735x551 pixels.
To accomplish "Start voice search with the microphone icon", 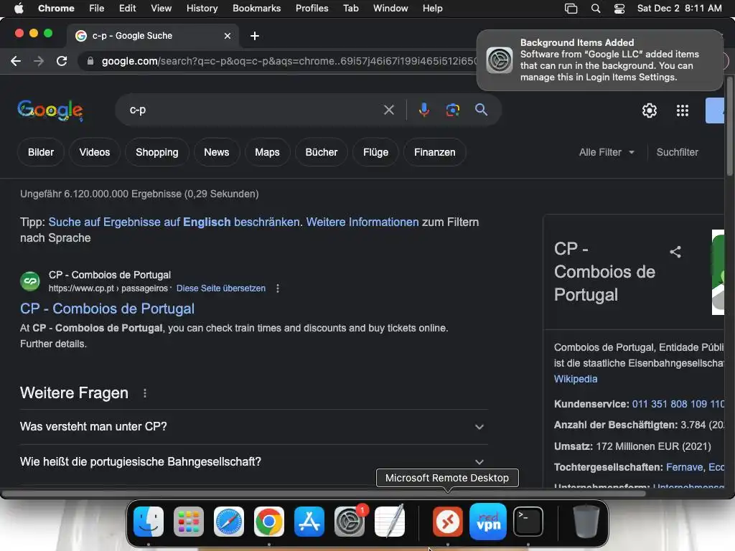I will pyautogui.click(x=423, y=110).
